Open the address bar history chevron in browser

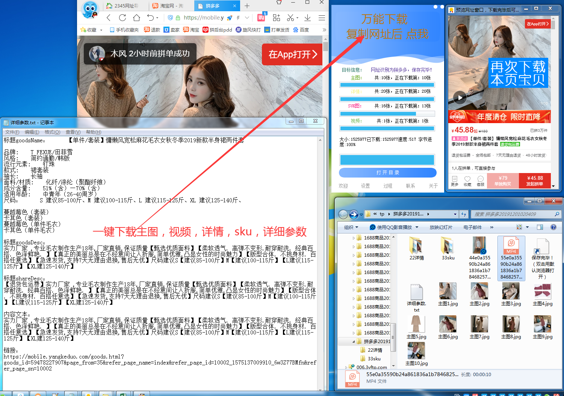[247, 18]
